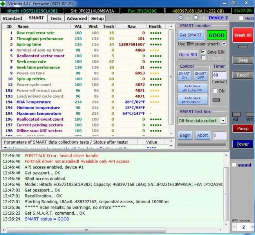The width and height of the screenshot is (255, 235).
Task: Click the Victoria green cross app icon
Action: click(4, 3)
